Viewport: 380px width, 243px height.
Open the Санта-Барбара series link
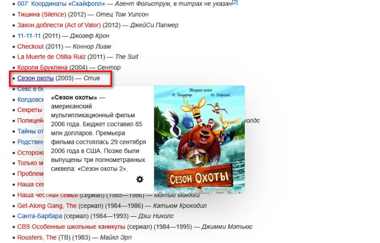coord(40,216)
